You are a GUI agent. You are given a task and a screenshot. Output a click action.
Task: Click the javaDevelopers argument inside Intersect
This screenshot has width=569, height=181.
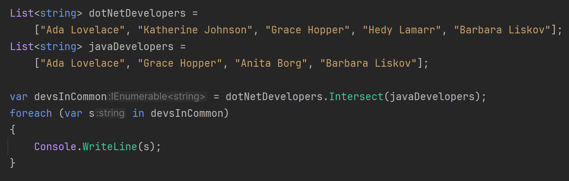[x=432, y=97]
